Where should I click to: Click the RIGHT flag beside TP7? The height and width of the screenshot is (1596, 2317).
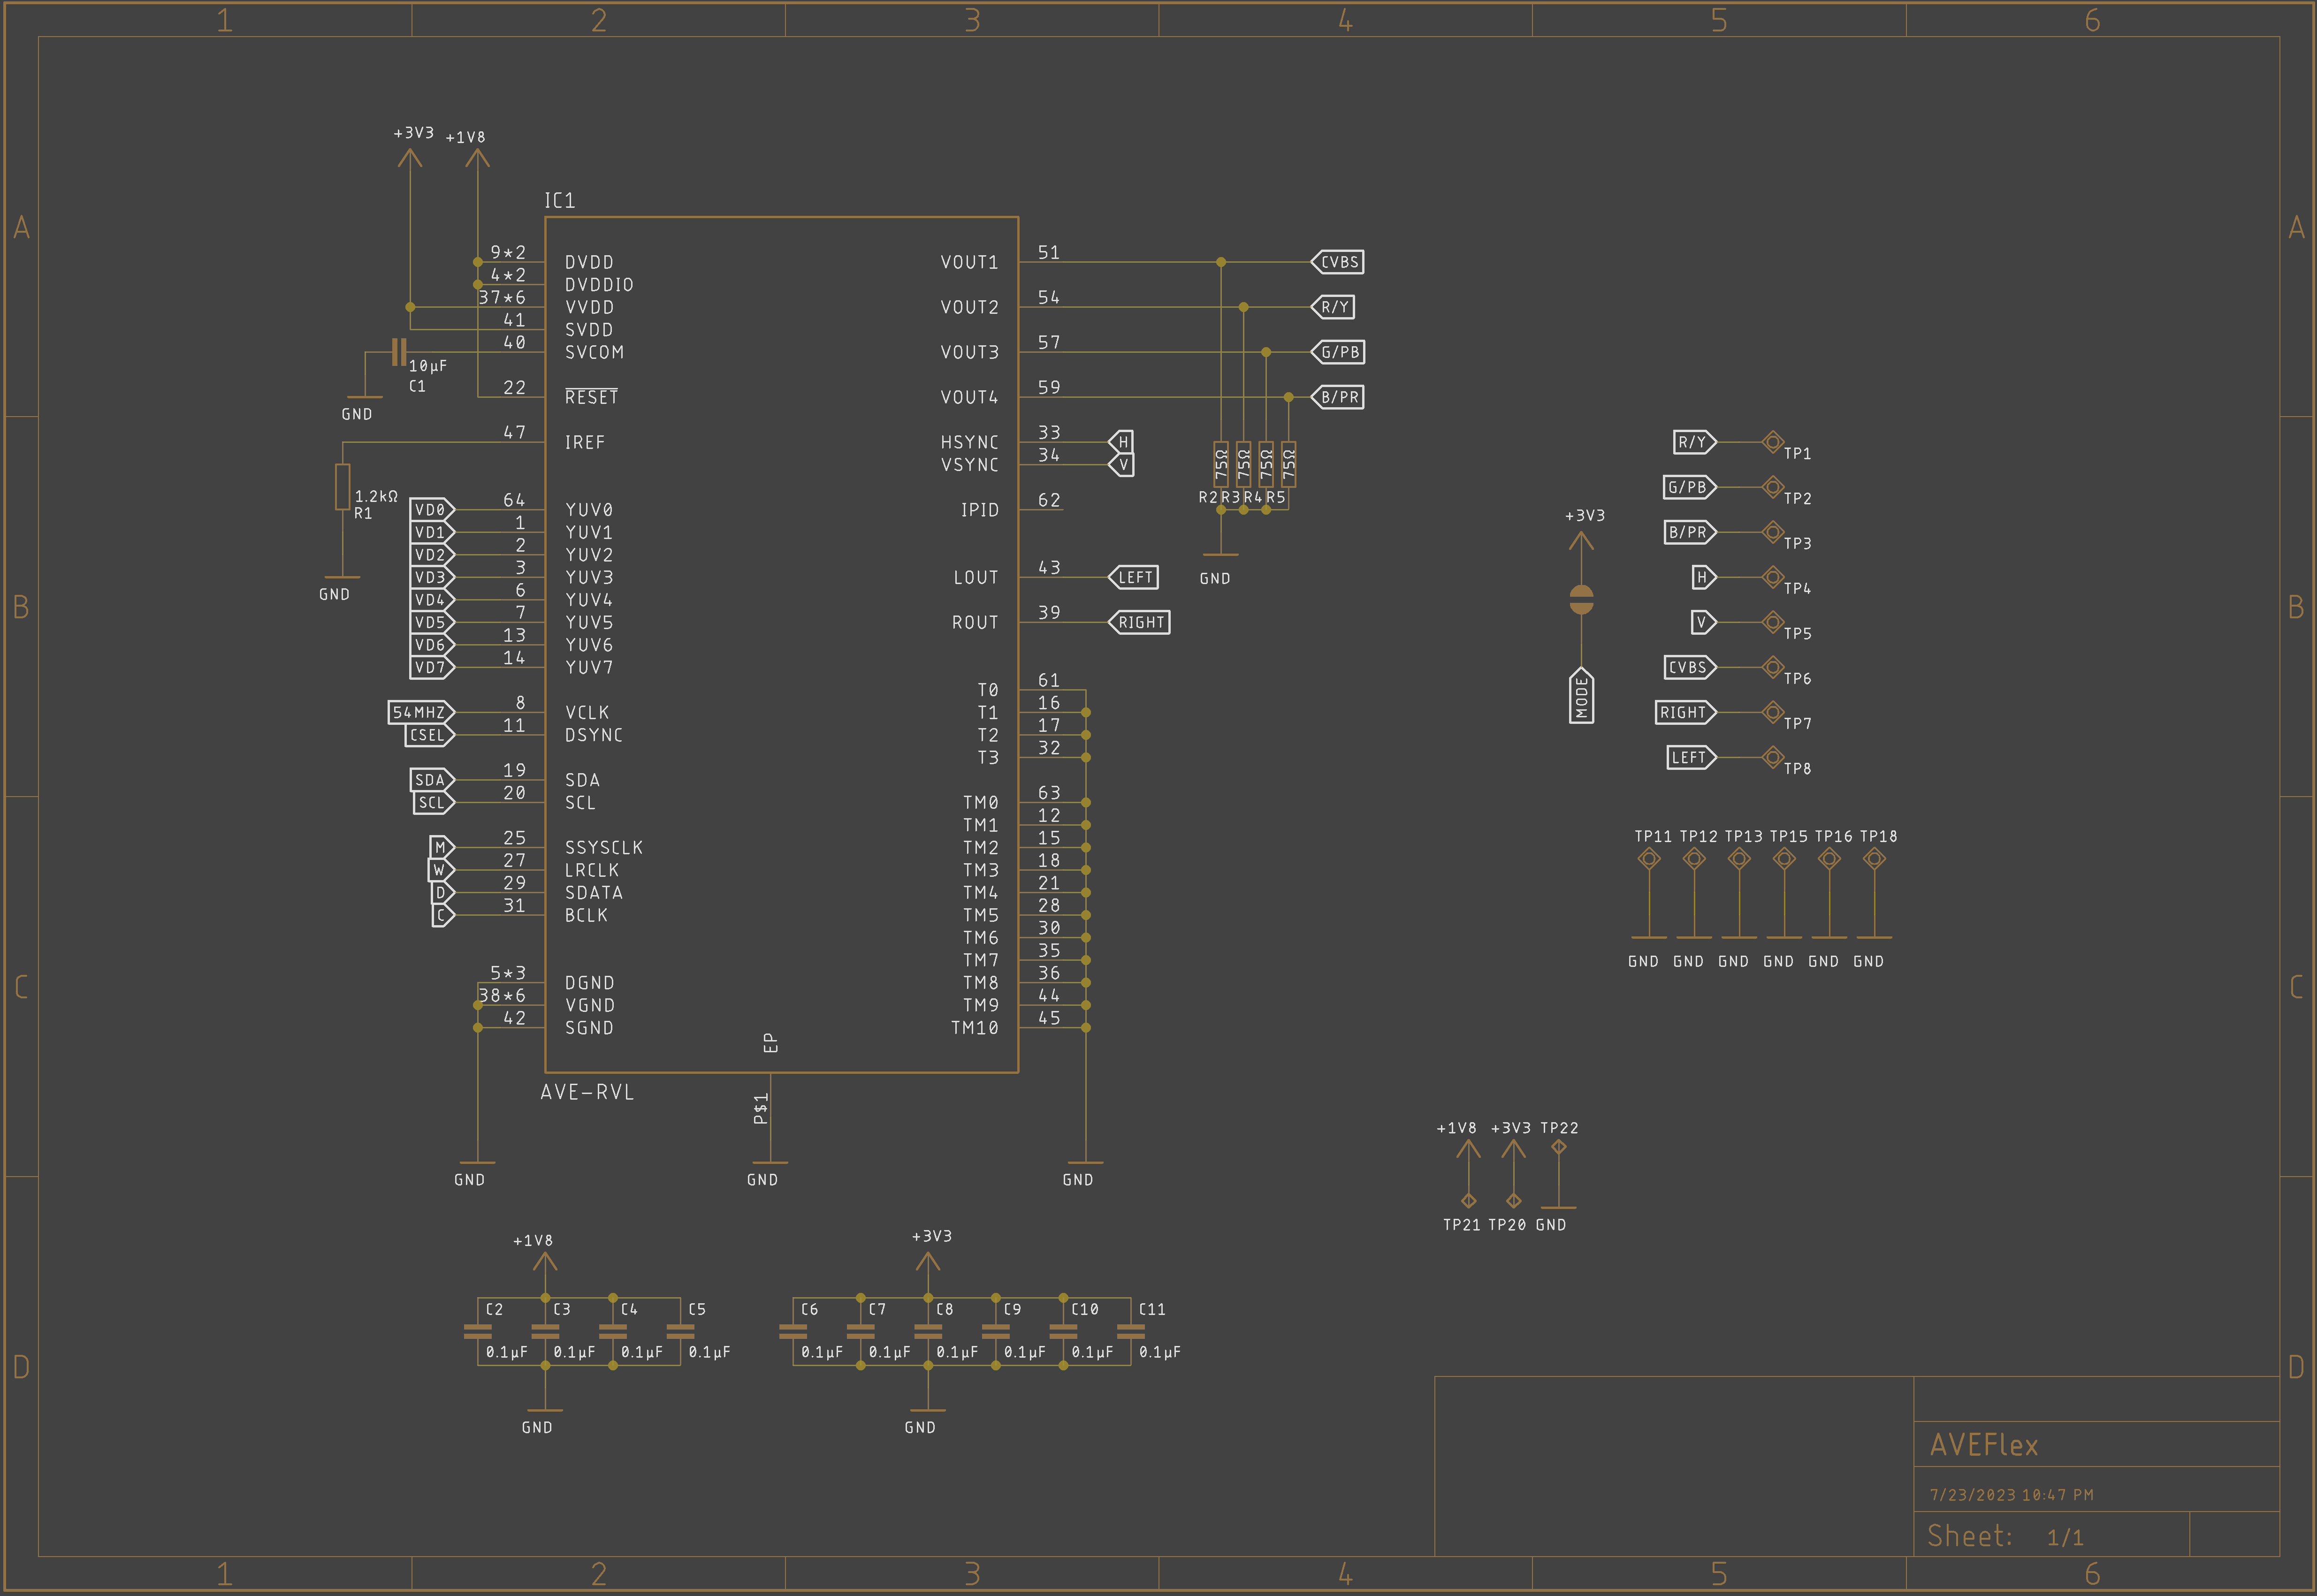pos(1686,712)
